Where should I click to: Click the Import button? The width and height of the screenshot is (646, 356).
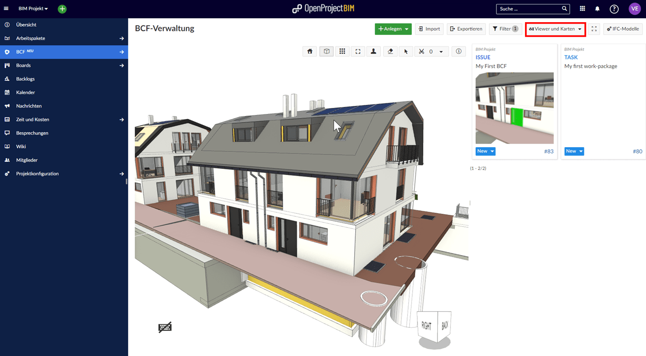point(429,29)
